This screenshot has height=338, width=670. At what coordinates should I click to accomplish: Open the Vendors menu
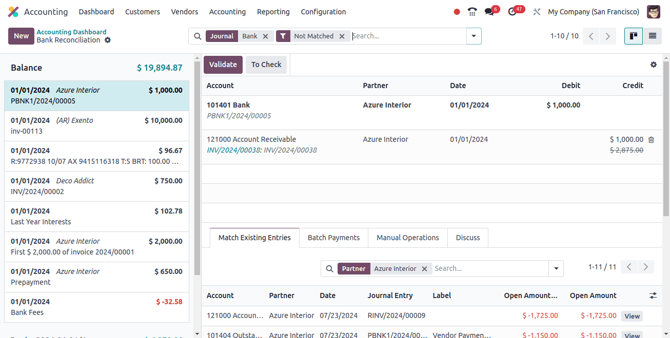tap(185, 12)
